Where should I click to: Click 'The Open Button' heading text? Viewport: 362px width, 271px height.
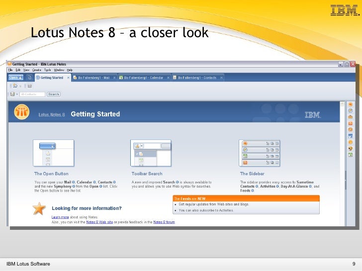51,174
